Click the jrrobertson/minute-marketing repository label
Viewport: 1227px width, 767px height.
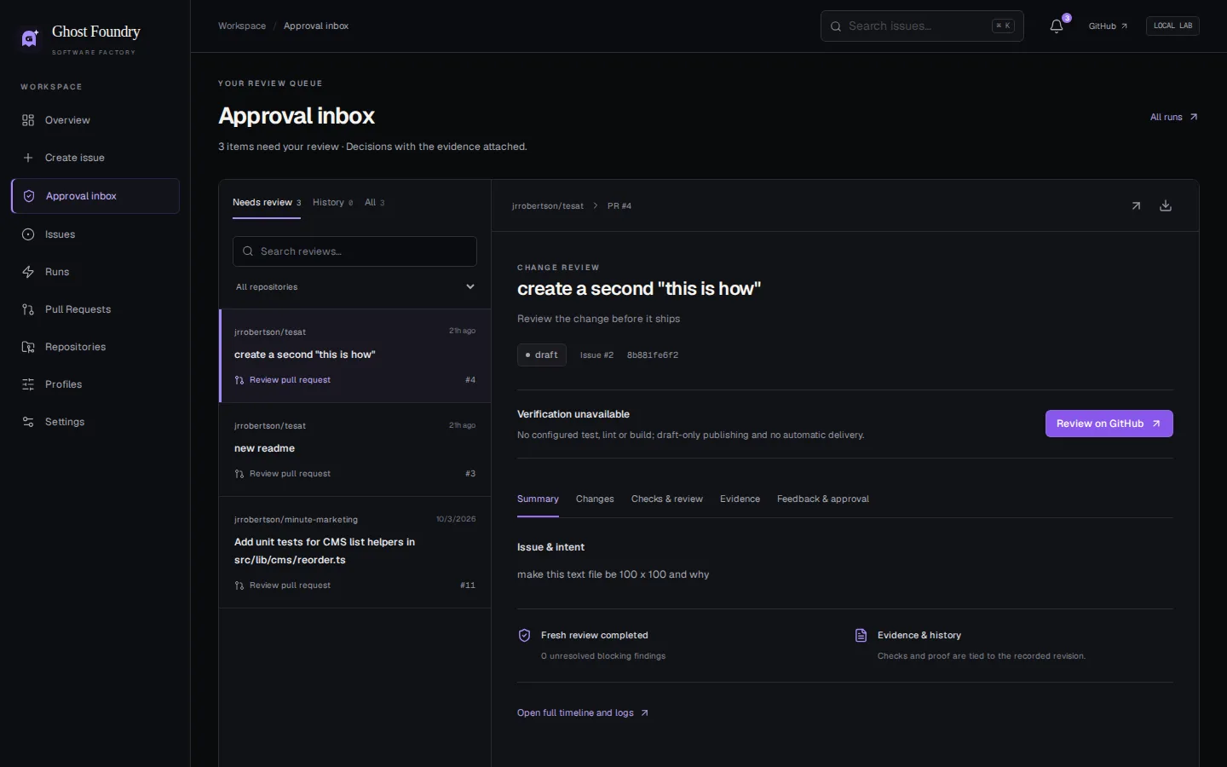[x=296, y=520]
